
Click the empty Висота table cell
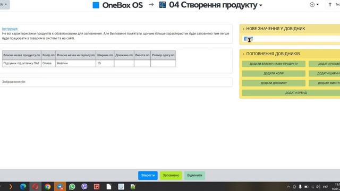tap(142, 63)
